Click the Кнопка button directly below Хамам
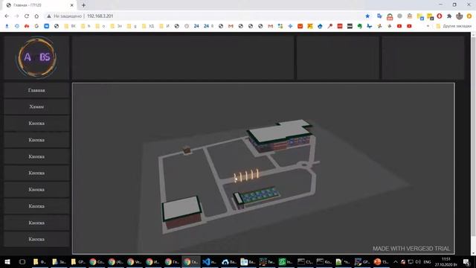 [36, 124]
